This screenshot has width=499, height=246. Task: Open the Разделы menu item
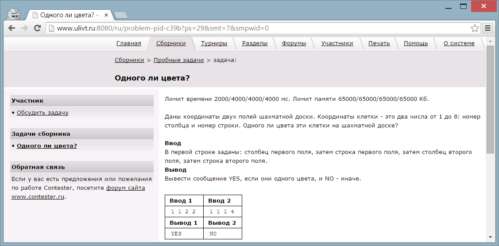tap(255, 43)
